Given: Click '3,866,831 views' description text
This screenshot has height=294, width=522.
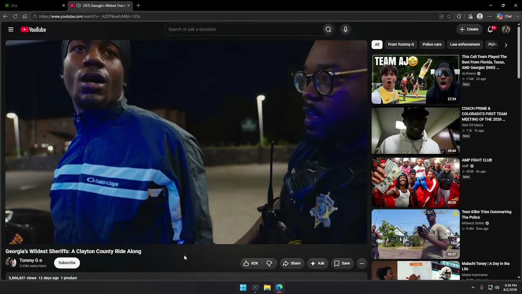Looking at the screenshot, I should tap(22, 278).
